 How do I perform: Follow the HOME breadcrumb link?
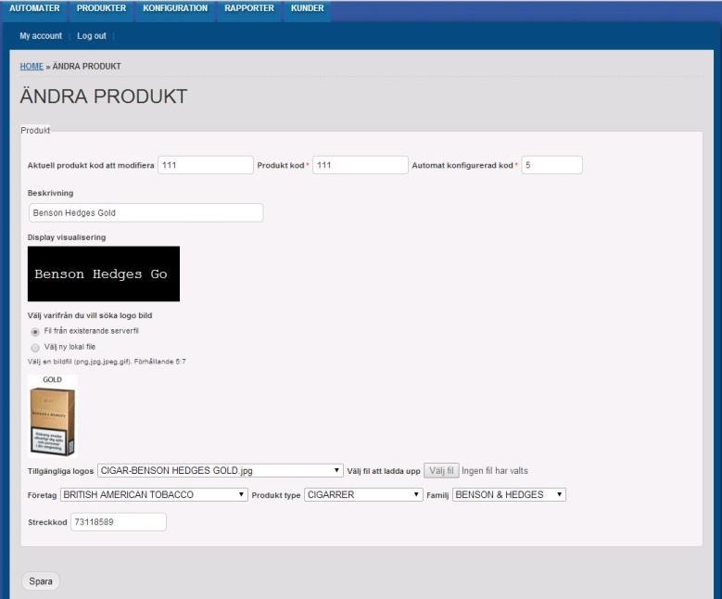(32, 67)
